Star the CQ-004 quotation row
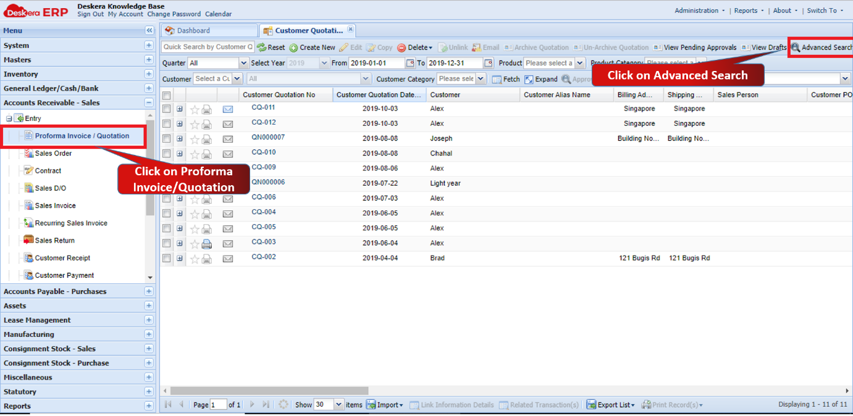853x416 pixels. 195,214
